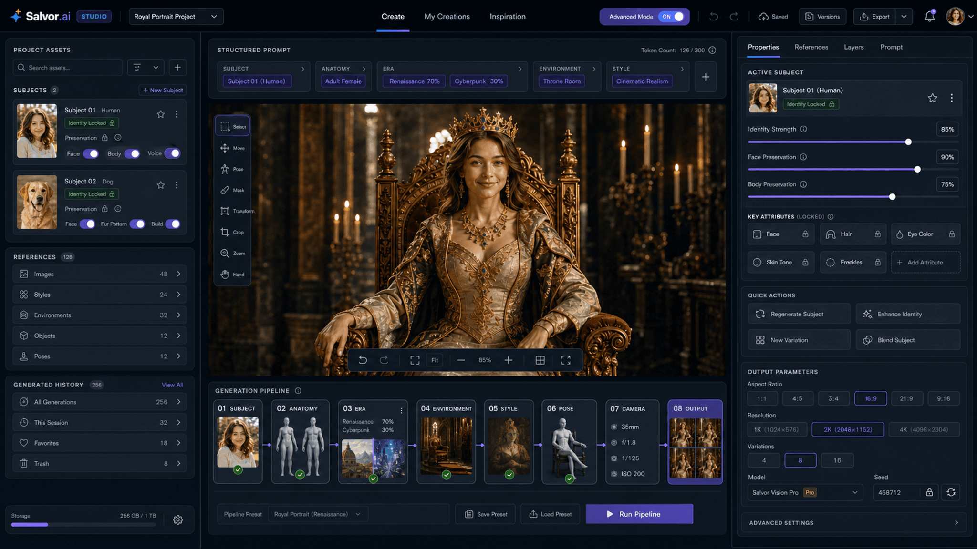Expand Advanced Settings
Screen dimensions: 977x549
coord(854,523)
